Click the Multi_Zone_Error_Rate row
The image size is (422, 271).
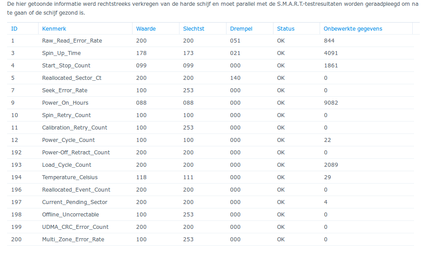click(73, 240)
